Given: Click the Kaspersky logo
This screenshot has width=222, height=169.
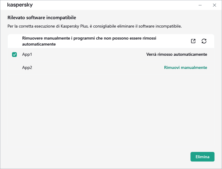Looking at the screenshot, I should (x=20, y=5).
